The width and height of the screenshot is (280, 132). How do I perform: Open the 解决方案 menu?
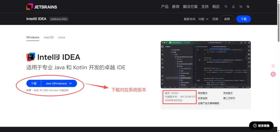tap(190, 7)
